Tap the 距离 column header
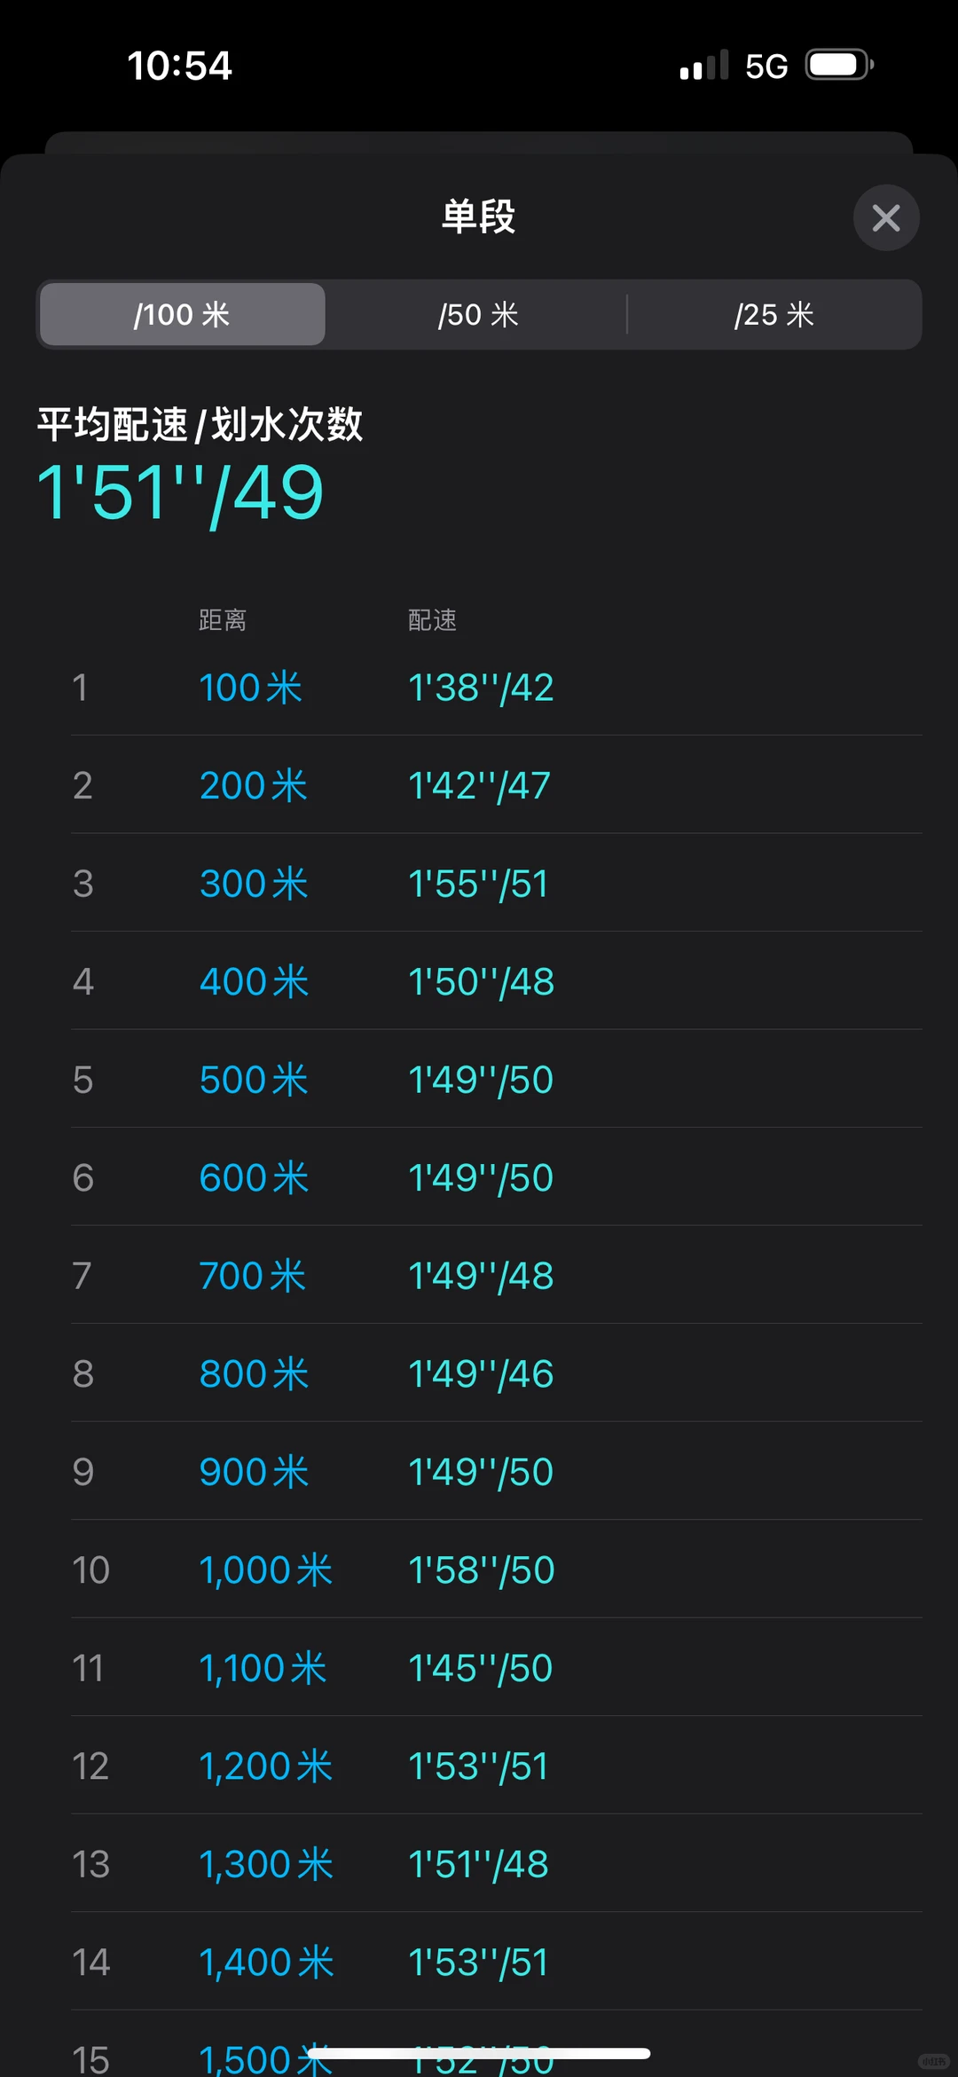The height and width of the screenshot is (2077, 958). tap(223, 619)
